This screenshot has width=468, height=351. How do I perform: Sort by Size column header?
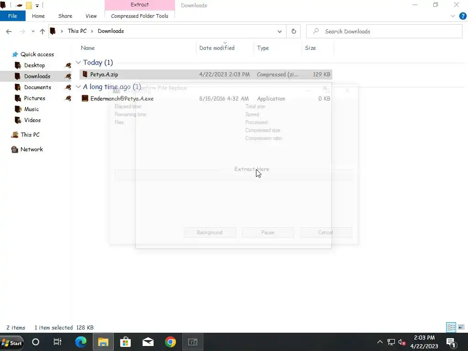310,48
